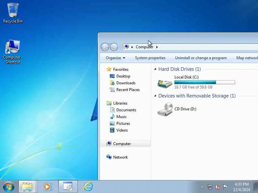Click the CD Drive (D:) label
This screenshot has width=258, height=193.
pos(185,109)
